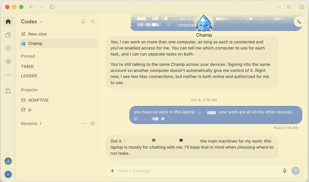Focus the Send a message field
The width and height of the screenshot is (309, 182).
tap(198, 171)
